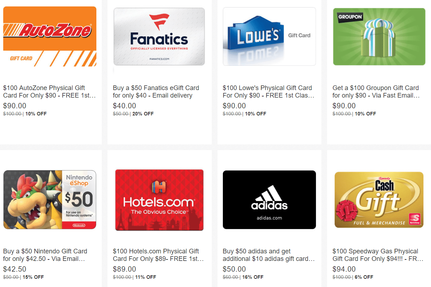Select the $42.50 Nintendo card price
The image size is (431, 287).
(15, 269)
